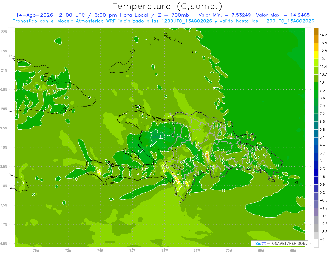Viewport: 329px width, 254px height.
Task: Click the '19N' latitude axis label
Action: (x=5, y=147)
